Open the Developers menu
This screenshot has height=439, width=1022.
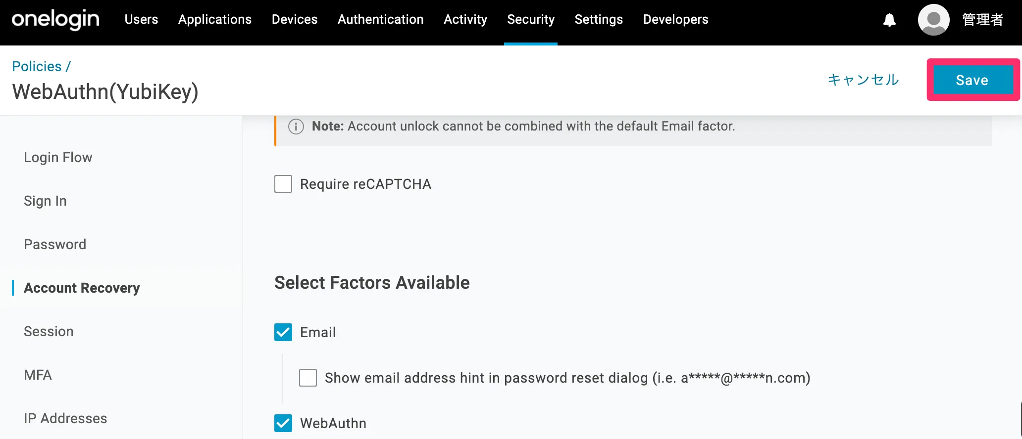(x=675, y=20)
